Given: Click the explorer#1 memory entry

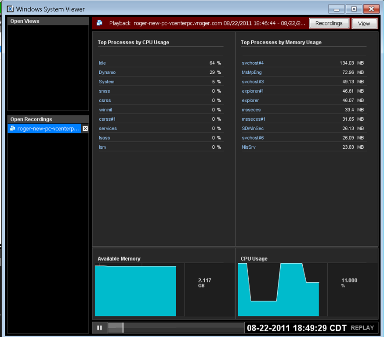Looking at the screenshot, I should [x=253, y=91].
